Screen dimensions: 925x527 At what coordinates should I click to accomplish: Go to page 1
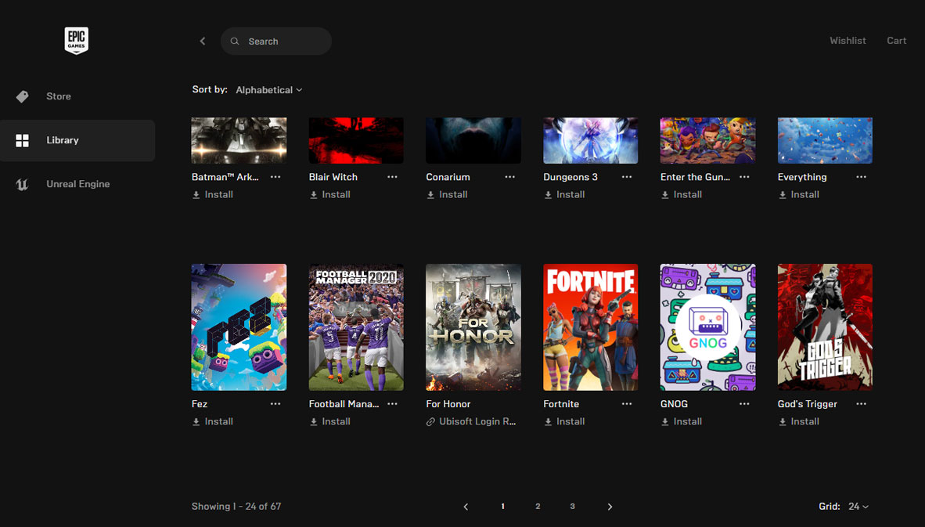(x=502, y=507)
